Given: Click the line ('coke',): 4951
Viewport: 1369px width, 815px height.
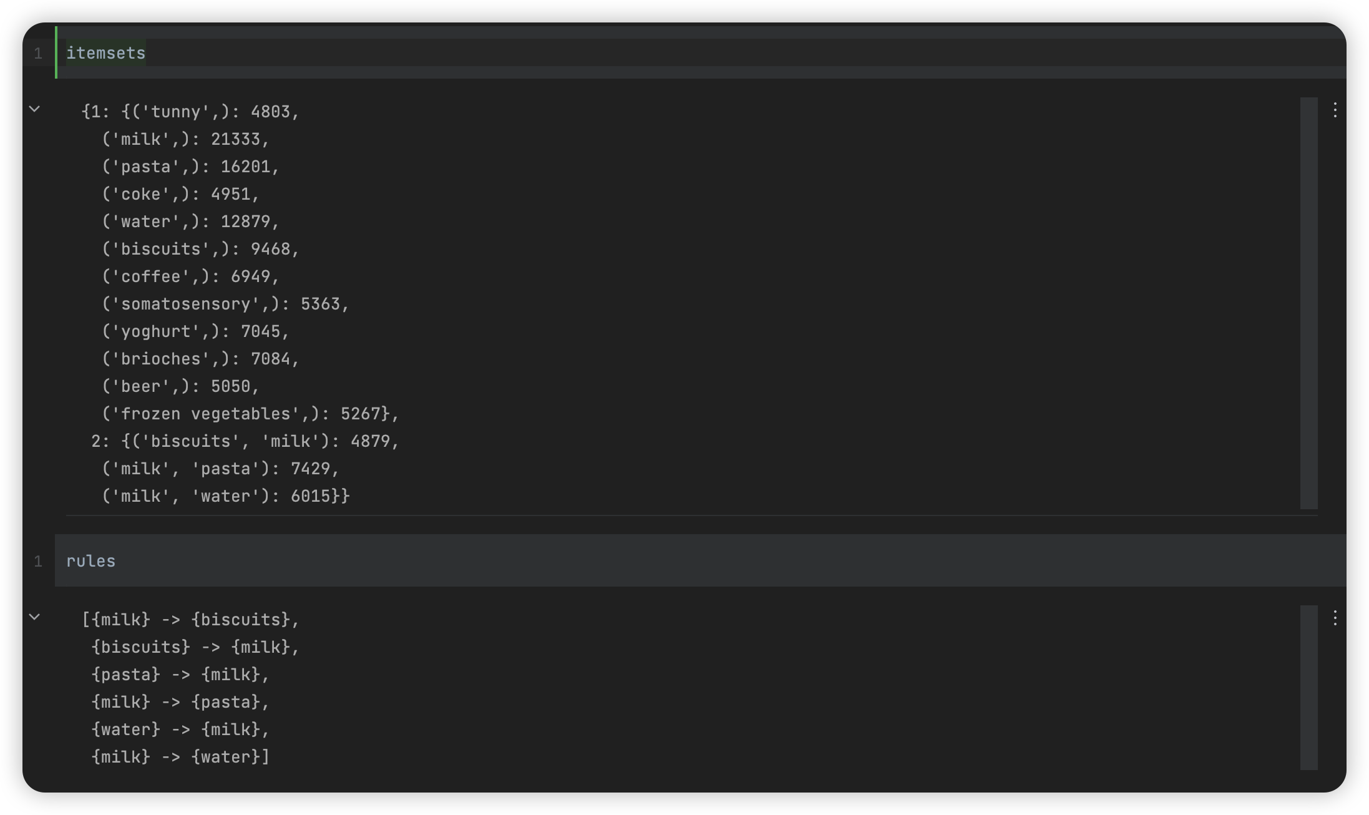Looking at the screenshot, I should (180, 194).
